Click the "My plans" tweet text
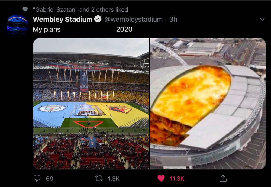Screen dimensions: 271x187 pos(47,29)
